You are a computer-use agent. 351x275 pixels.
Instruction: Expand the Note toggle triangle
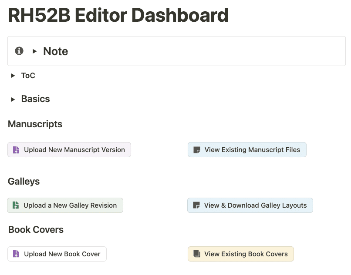point(34,51)
